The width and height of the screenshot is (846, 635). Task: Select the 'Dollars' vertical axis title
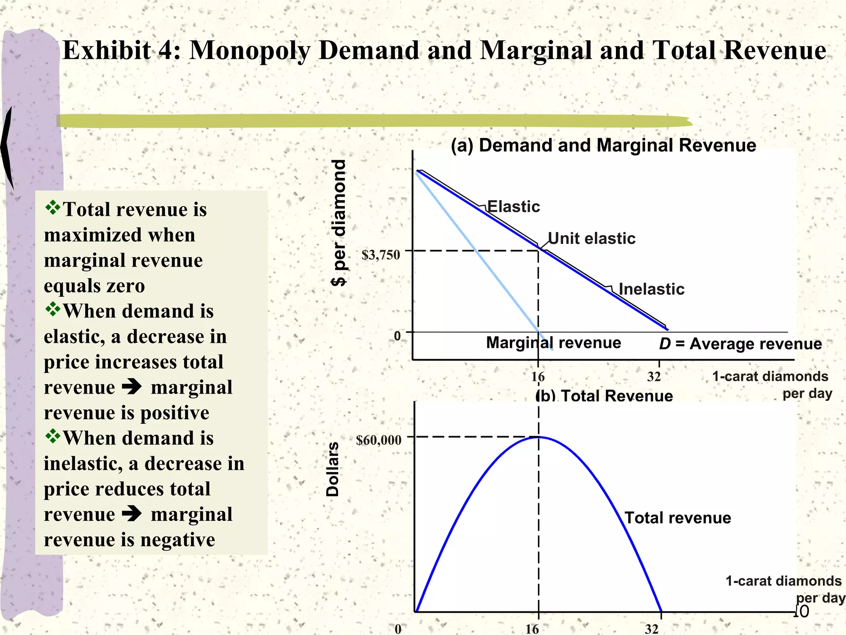(x=333, y=469)
